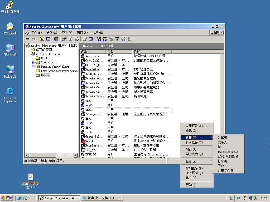
Task: Click the help question mark tray icon
Action: point(238,198)
